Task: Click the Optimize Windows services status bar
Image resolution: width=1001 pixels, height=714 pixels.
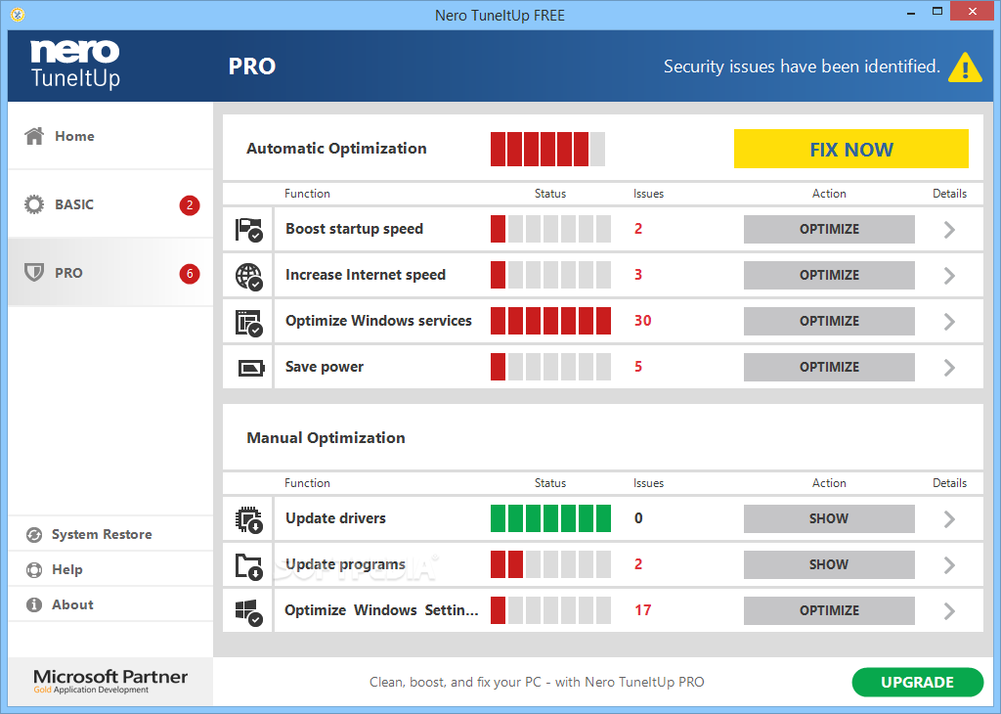Action: click(x=550, y=321)
